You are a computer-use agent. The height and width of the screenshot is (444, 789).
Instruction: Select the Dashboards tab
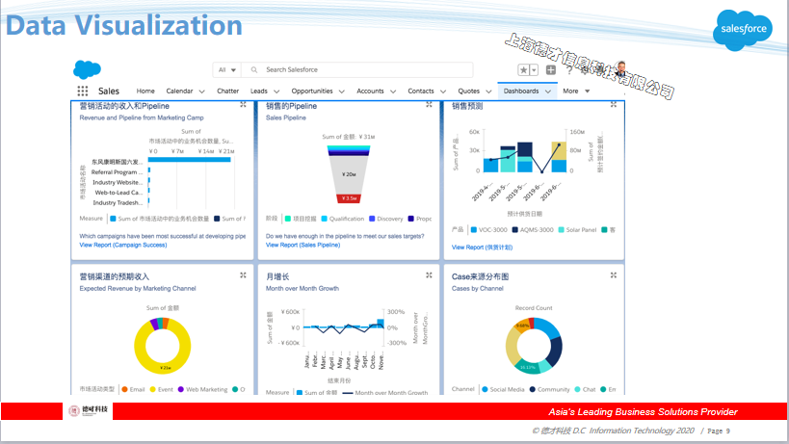pos(521,91)
